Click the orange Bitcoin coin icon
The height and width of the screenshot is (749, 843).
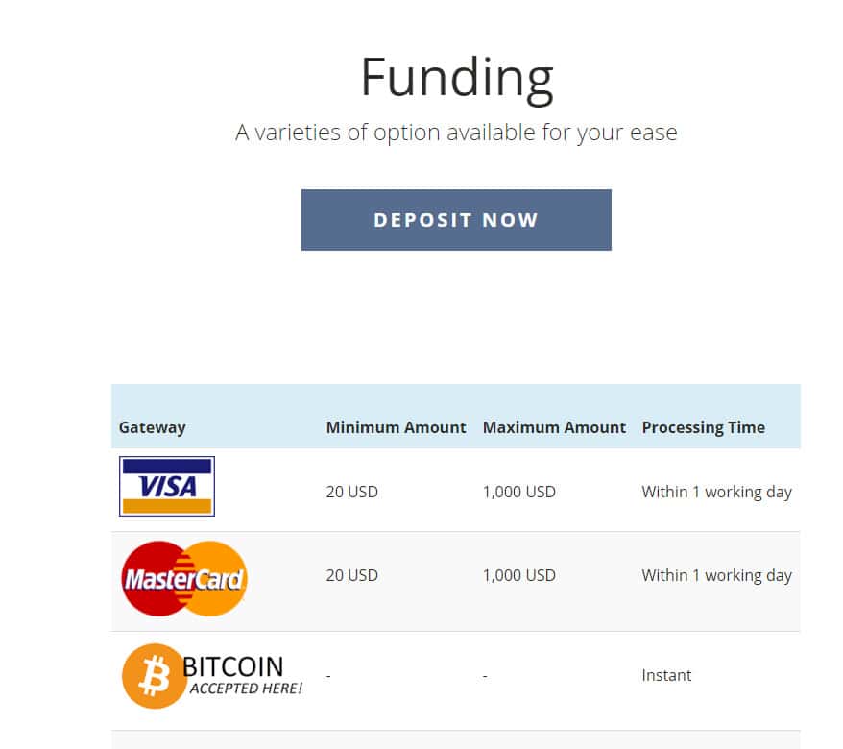(x=153, y=676)
